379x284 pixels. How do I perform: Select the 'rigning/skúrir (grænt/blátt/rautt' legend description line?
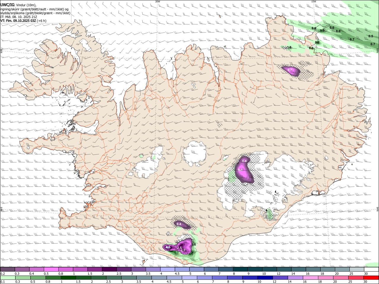[x=34, y=9]
